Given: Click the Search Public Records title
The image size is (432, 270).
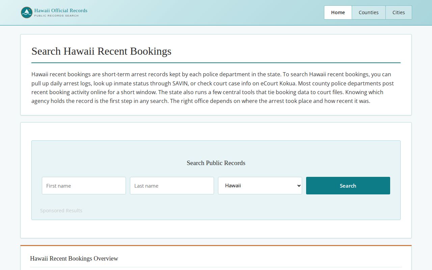Looking at the screenshot, I should pyautogui.click(x=216, y=163).
